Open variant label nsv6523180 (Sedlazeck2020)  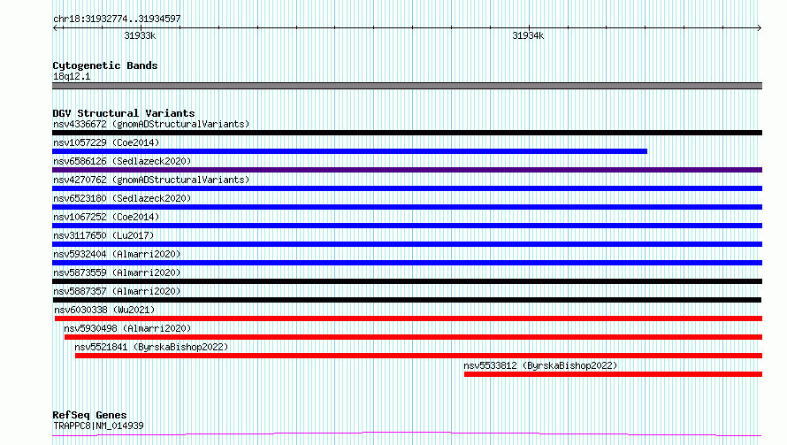(x=122, y=198)
